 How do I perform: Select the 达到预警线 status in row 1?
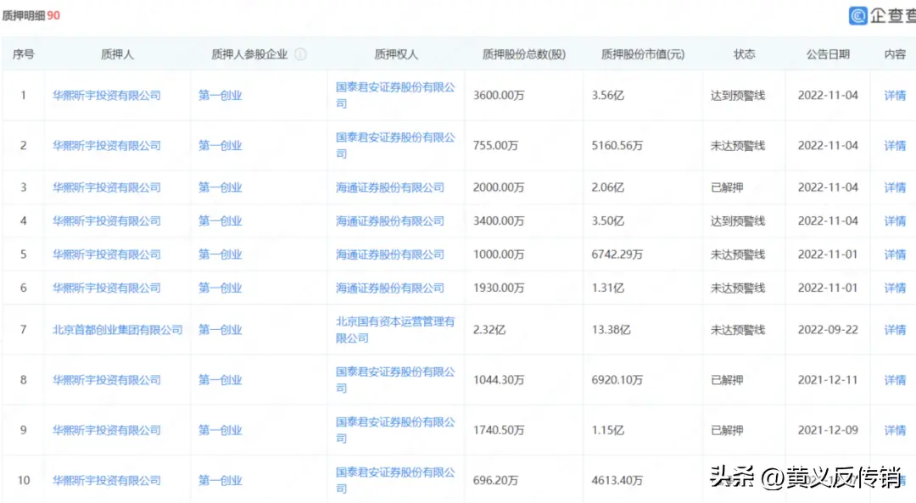click(738, 95)
